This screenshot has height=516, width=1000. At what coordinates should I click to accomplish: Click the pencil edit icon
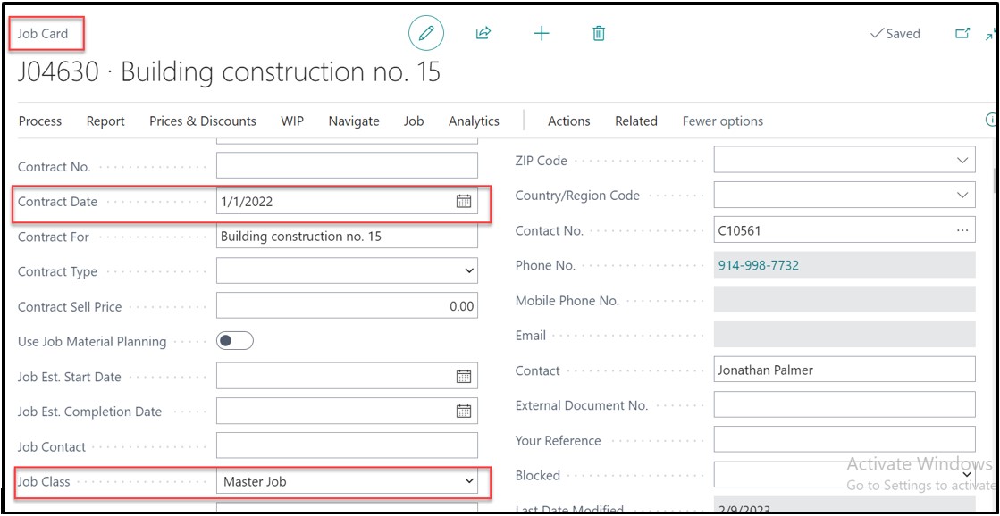click(426, 34)
